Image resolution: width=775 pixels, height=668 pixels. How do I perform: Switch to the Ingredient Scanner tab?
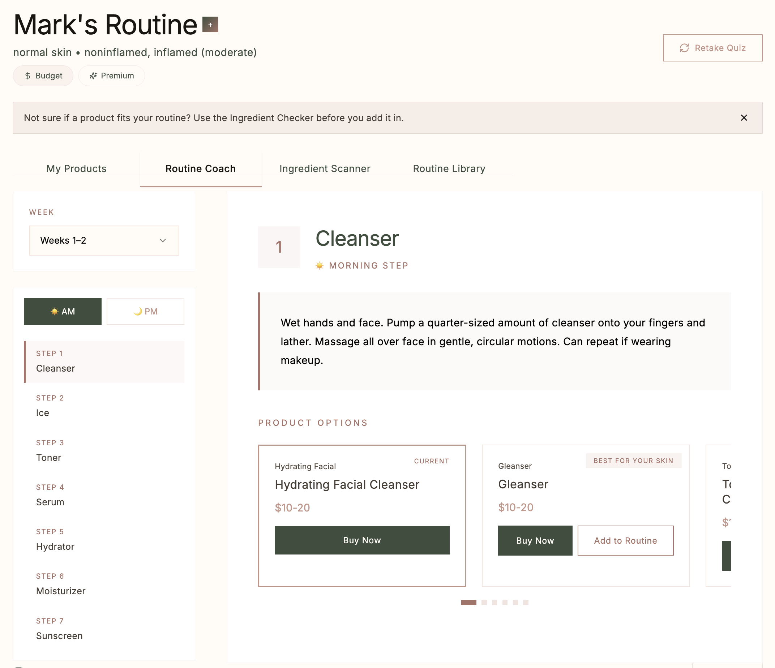(325, 169)
